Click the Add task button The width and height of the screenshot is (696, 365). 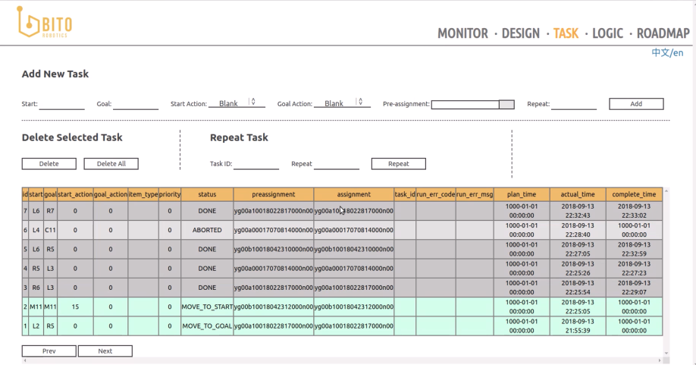pyautogui.click(x=636, y=104)
